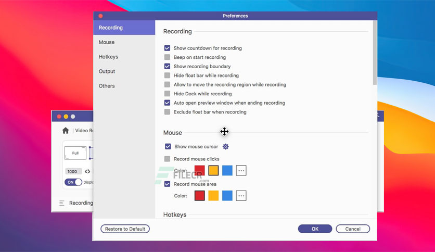435x252 pixels.
Task: Click the Preferences vertical scrollbar
Action: pos(375,53)
